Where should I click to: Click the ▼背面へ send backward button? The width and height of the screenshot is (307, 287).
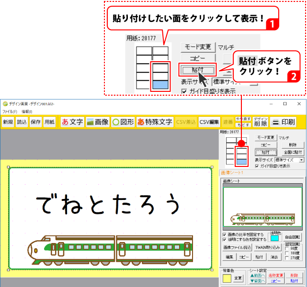(258, 281)
